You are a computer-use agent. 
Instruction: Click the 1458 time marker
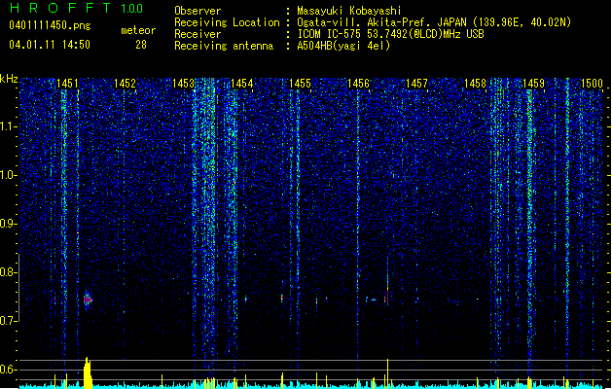pyautogui.click(x=476, y=84)
